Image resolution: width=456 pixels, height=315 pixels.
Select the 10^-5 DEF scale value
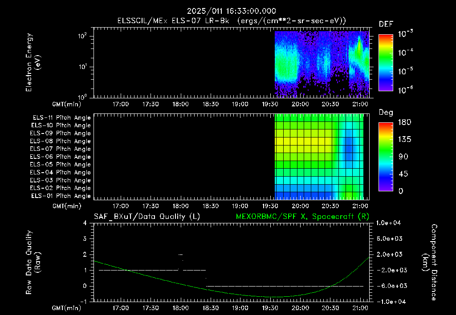pos(405,71)
